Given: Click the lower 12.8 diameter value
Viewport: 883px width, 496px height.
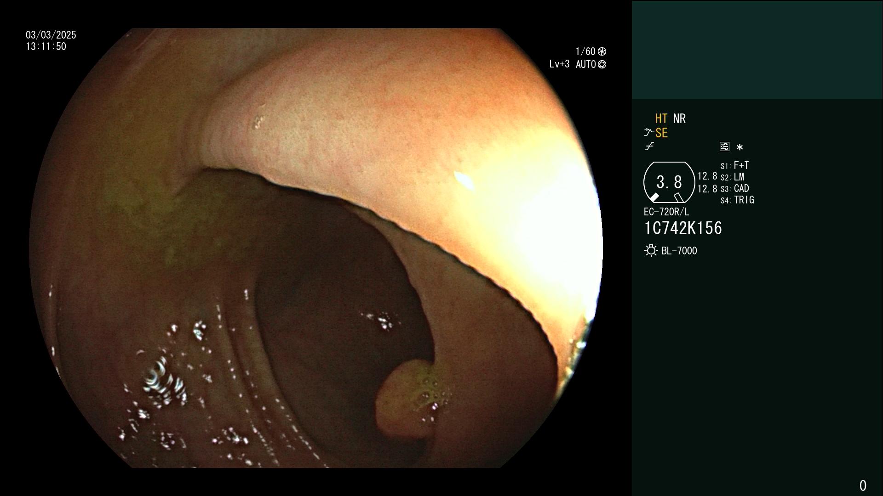Looking at the screenshot, I should [707, 189].
